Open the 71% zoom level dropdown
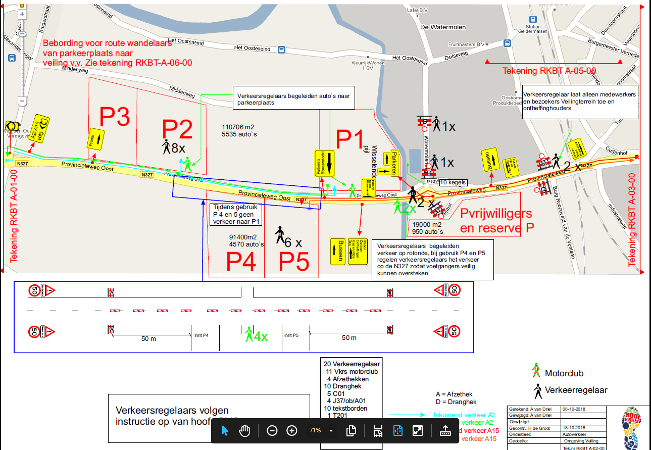 (x=331, y=431)
